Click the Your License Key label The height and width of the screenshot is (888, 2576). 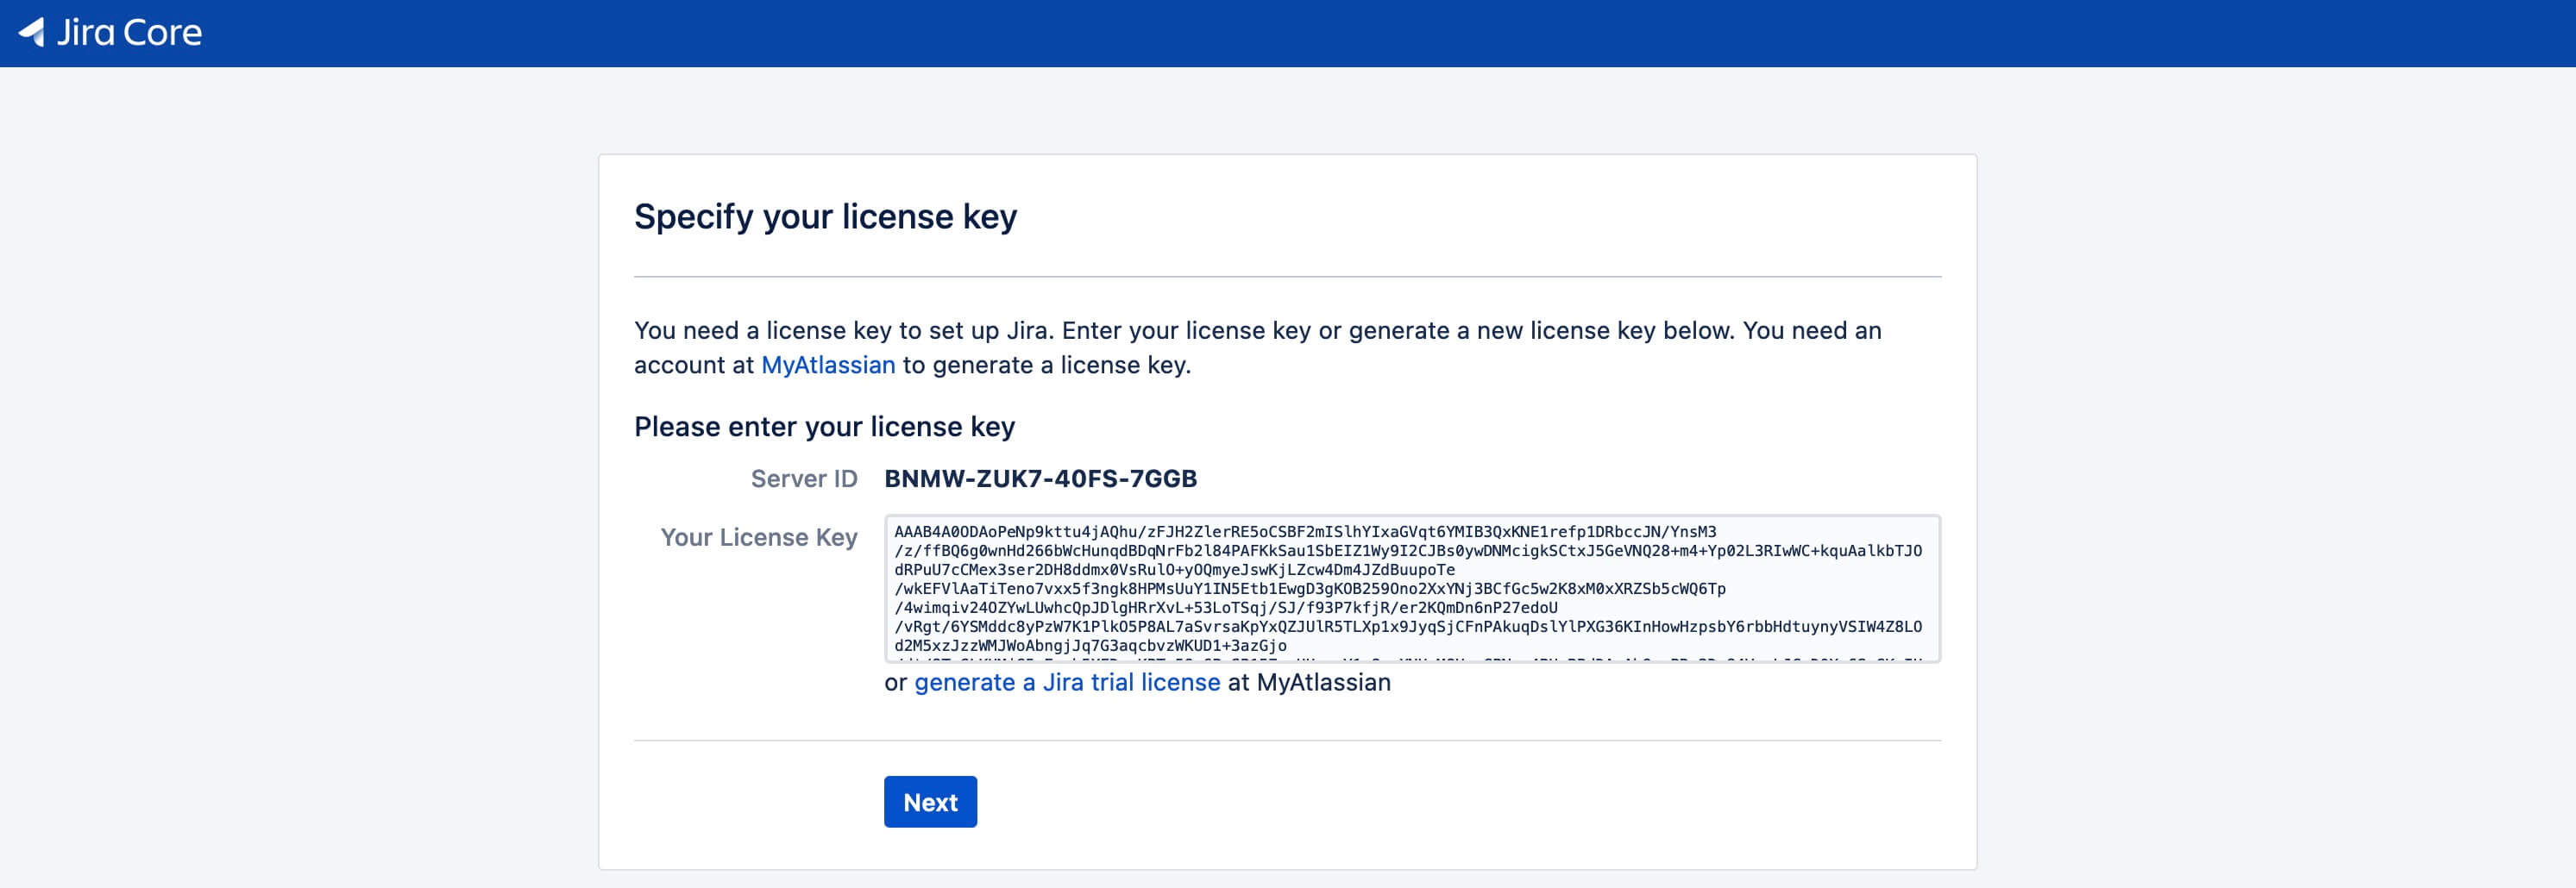click(759, 537)
